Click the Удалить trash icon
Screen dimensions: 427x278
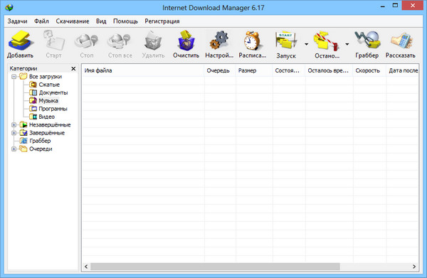(153, 41)
